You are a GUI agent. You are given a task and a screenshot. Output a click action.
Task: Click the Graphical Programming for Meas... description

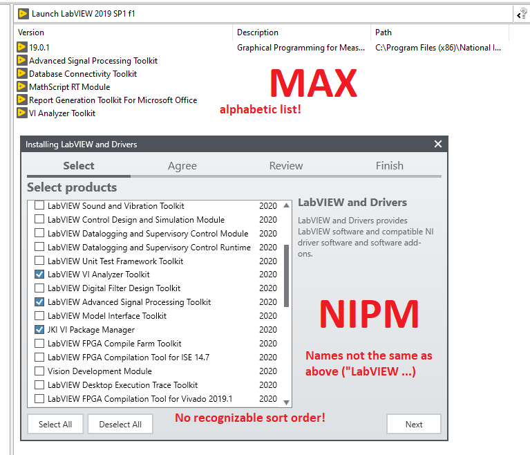click(301, 48)
